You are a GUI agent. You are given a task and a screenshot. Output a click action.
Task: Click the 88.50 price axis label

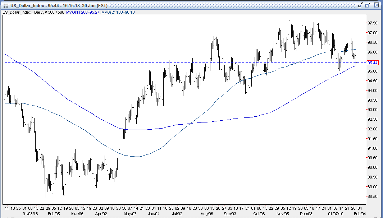[x=373, y=196]
